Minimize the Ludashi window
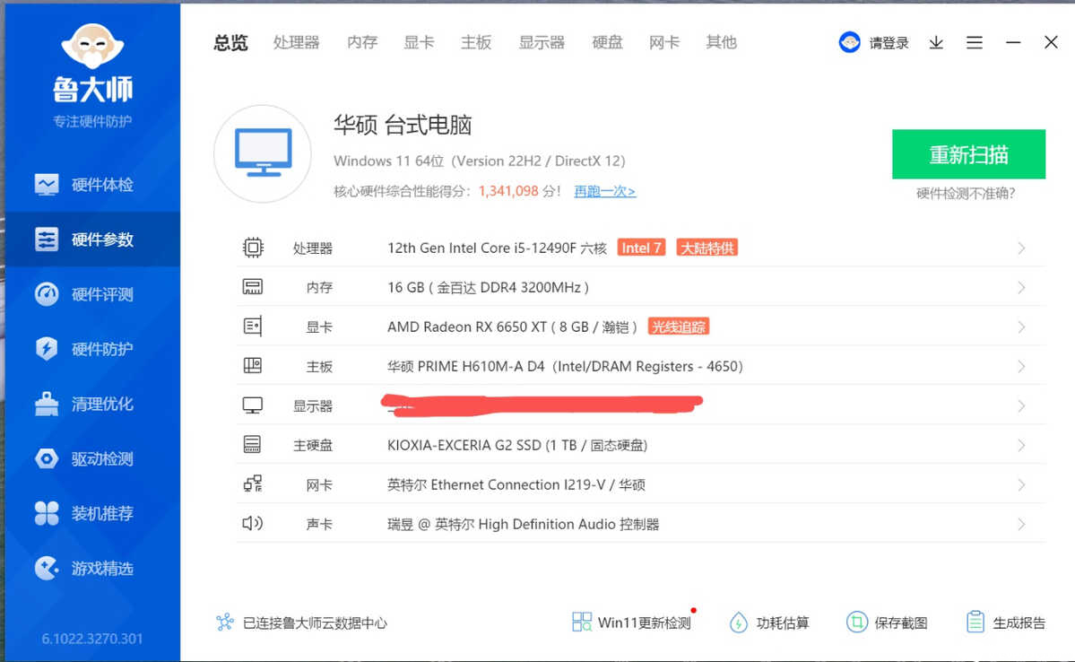The image size is (1075, 662). pyautogui.click(x=1013, y=42)
